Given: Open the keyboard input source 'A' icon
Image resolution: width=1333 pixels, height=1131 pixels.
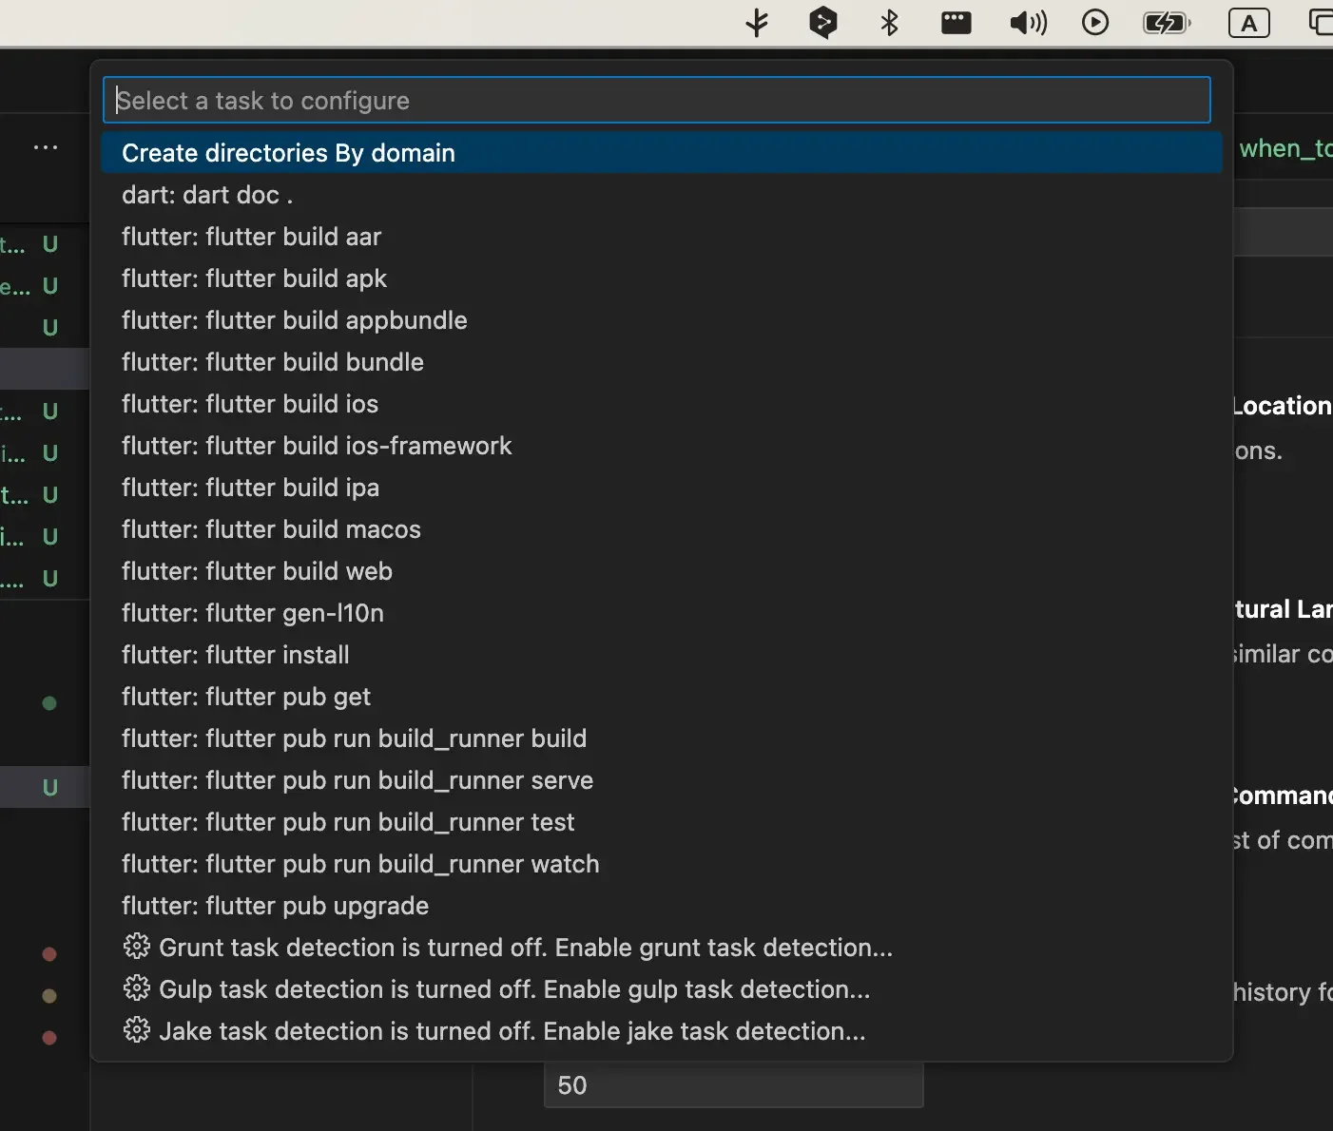Looking at the screenshot, I should click(x=1249, y=23).
